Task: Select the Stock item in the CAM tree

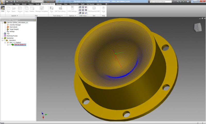Action: pos(13,27)
